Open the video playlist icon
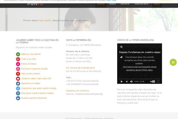This screenshot has height=119, width=178. coord(121,47)
